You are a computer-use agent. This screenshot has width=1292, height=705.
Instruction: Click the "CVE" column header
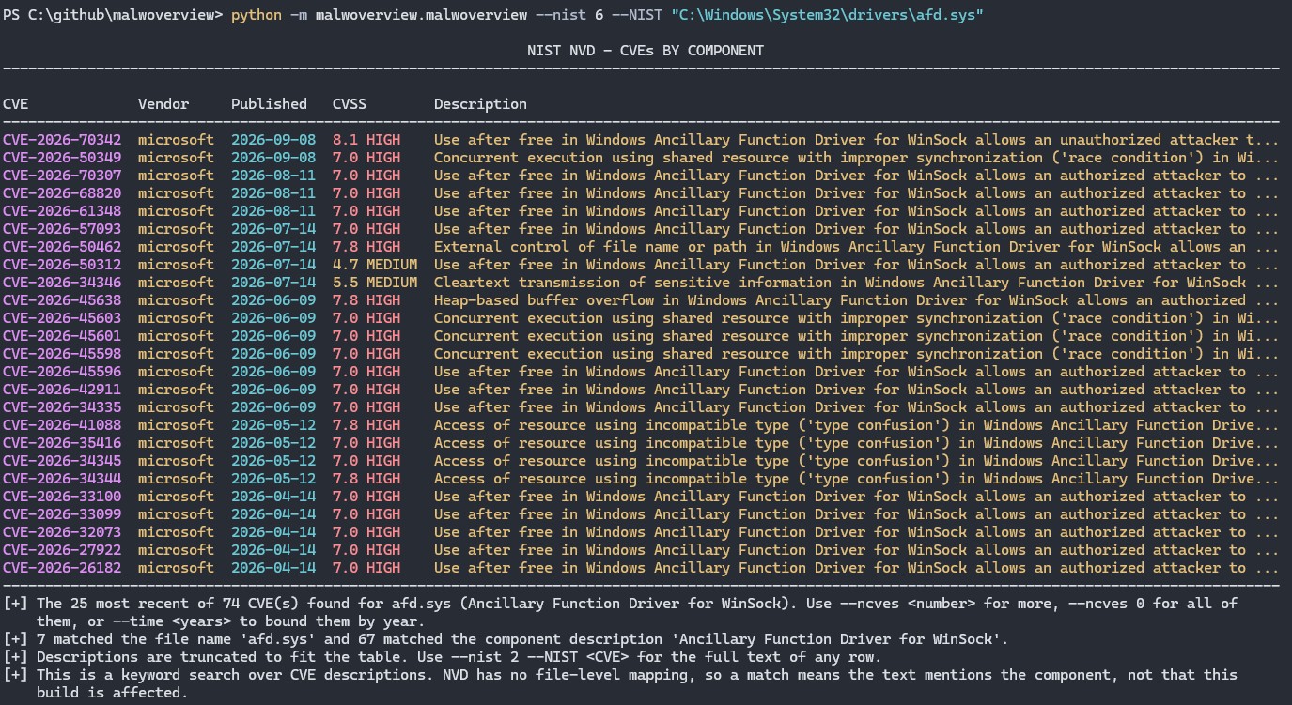point(16,104)
